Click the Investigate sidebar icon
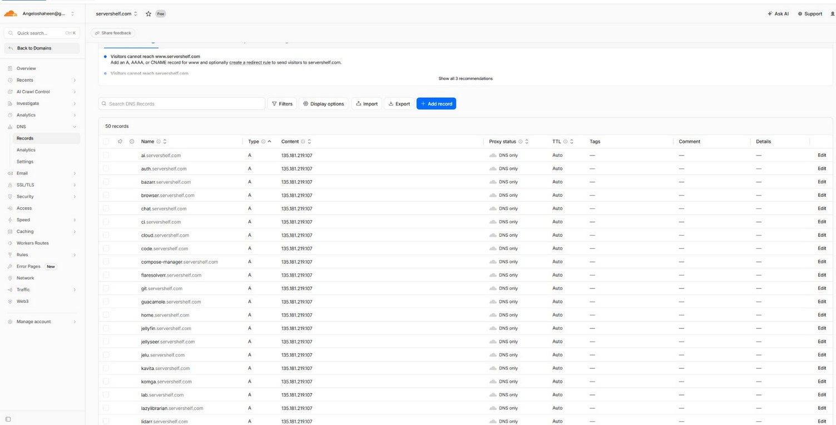 (10, 103)
